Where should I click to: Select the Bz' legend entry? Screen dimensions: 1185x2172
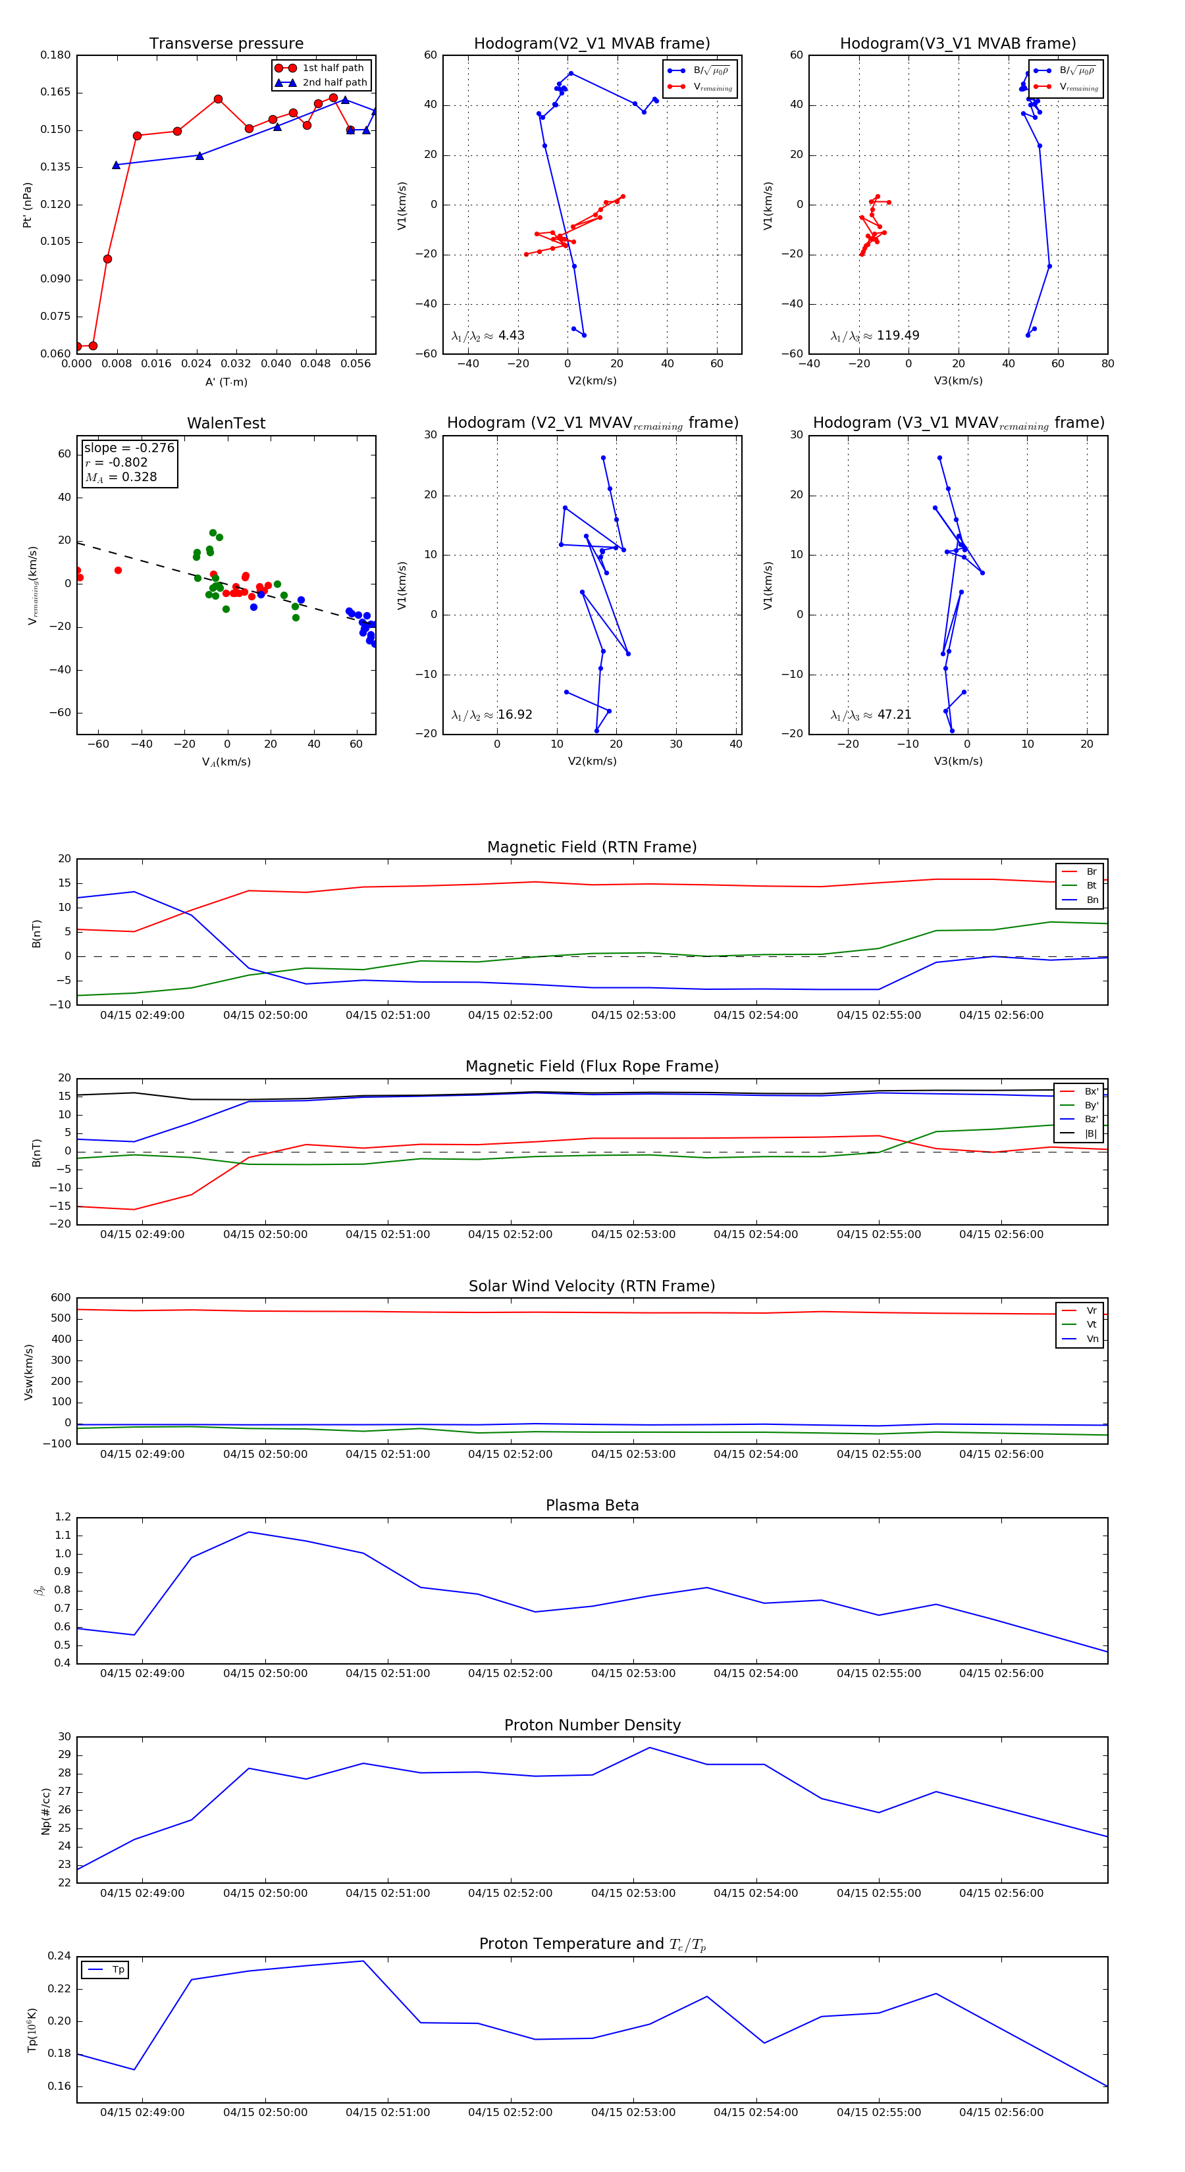coord(1079,1119)
